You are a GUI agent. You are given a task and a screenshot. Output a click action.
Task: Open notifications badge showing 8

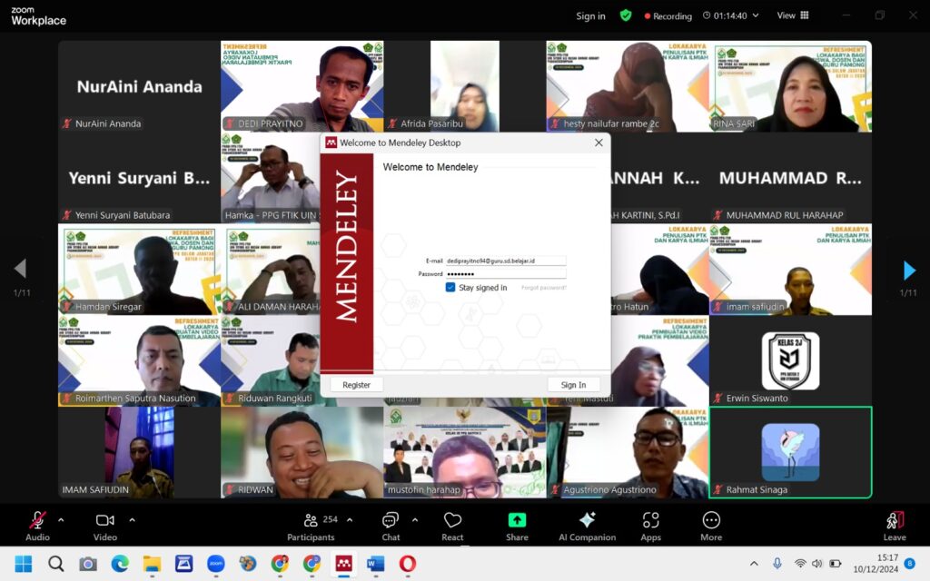[909, 563]
